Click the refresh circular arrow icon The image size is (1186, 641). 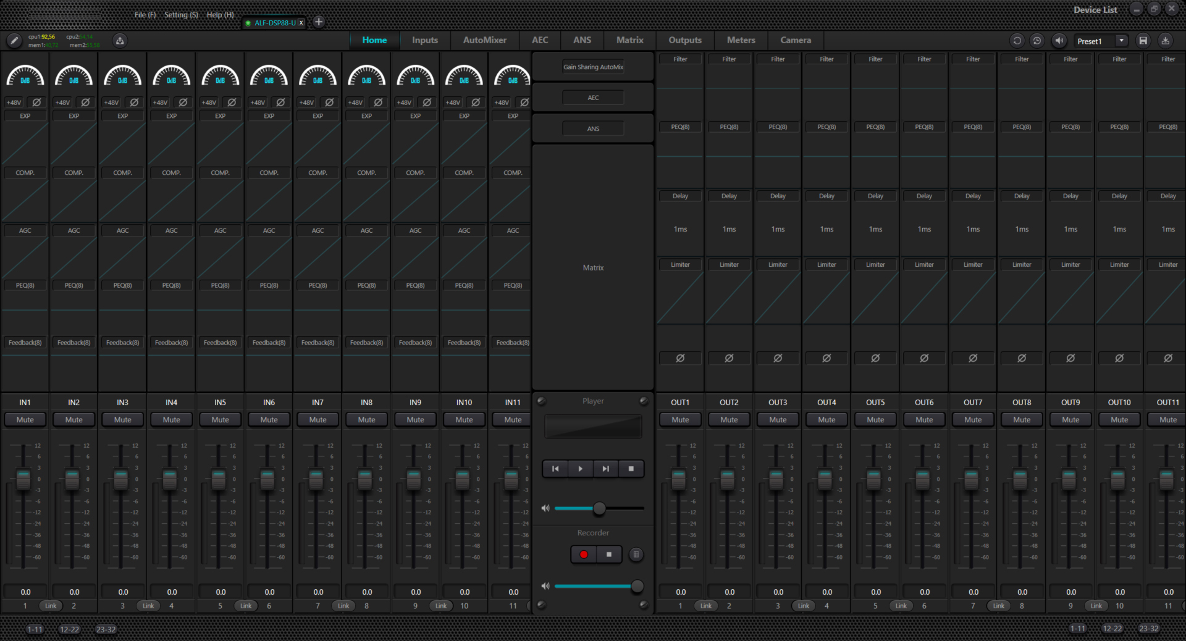[1017, 41]
